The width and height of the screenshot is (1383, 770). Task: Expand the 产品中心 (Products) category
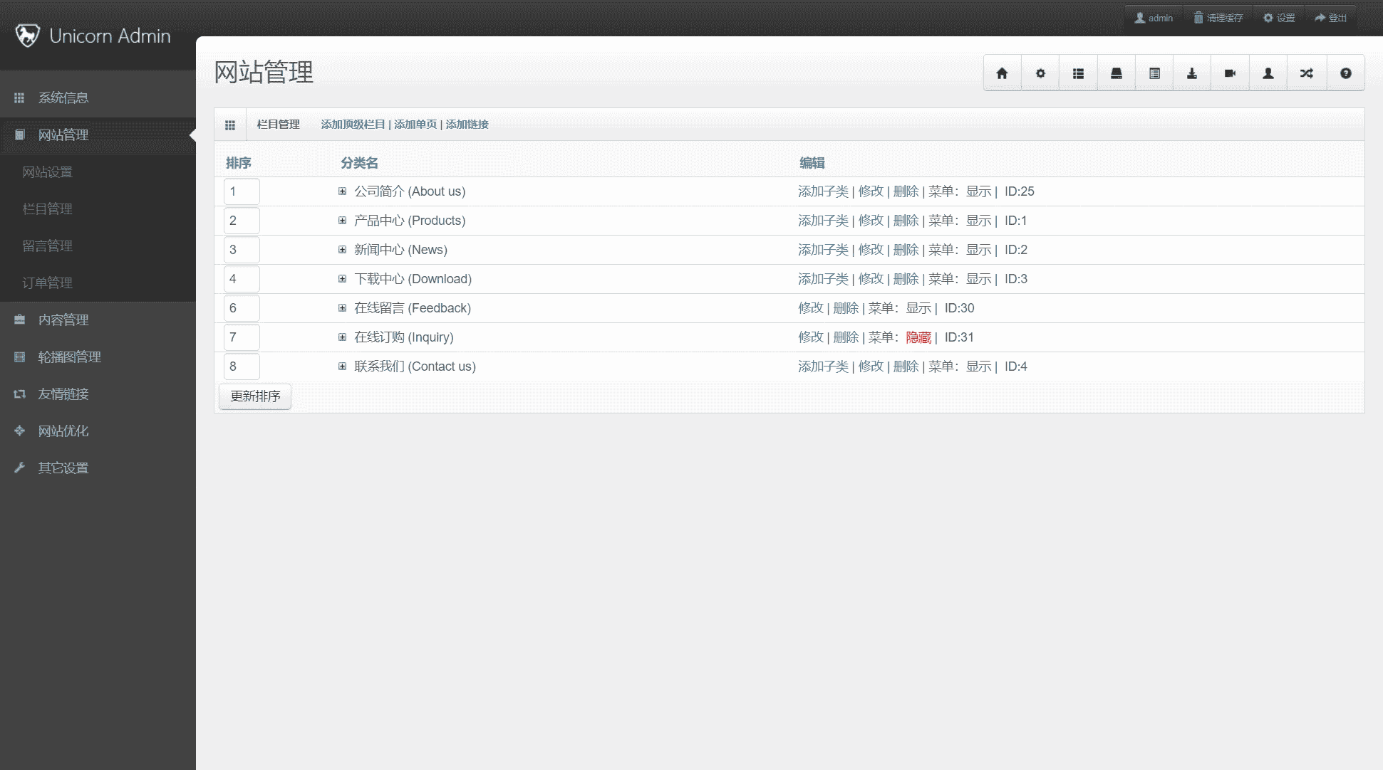[x=342, y=221]
